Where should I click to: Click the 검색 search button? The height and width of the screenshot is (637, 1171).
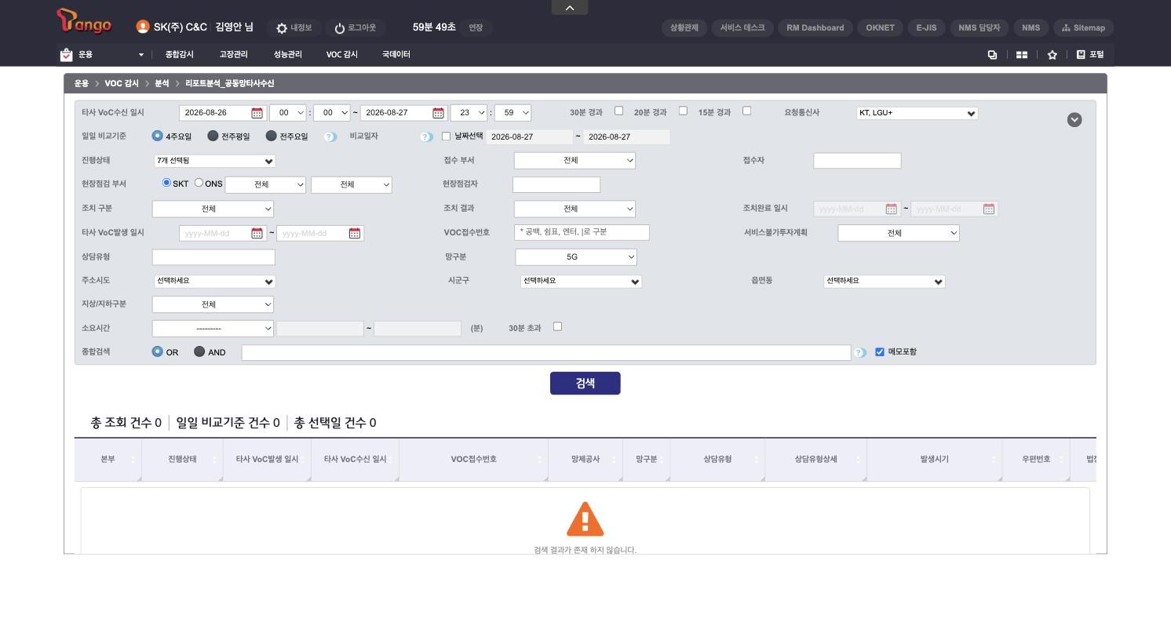point(585,383)
